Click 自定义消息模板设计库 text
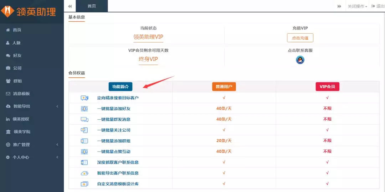 click(x=118, y=184)
